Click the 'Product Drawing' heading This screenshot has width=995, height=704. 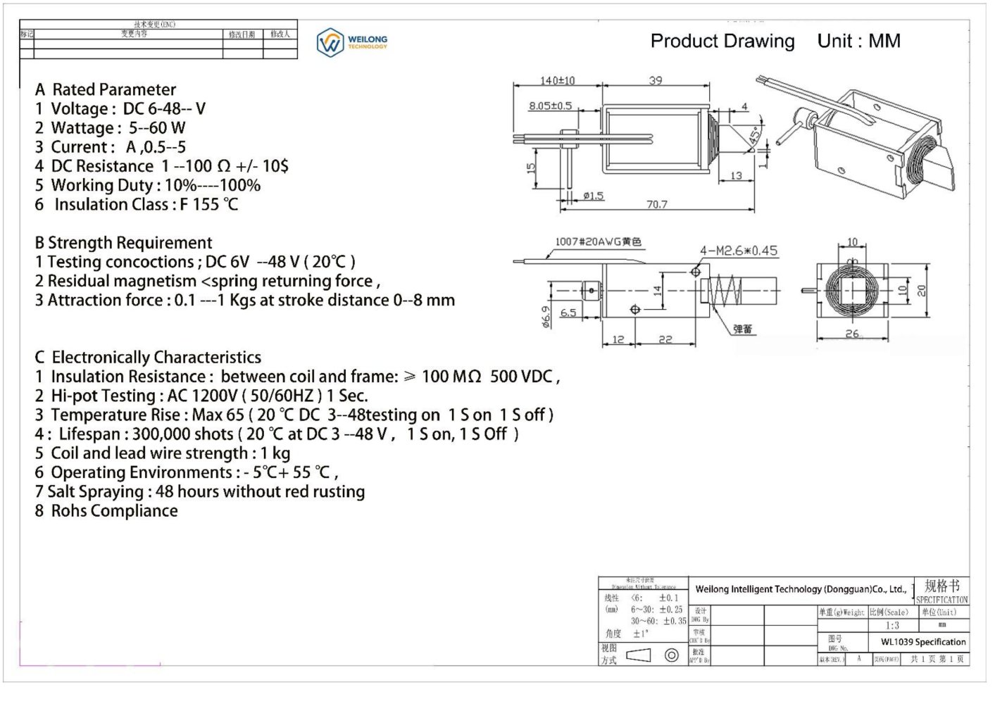[722, 42]
